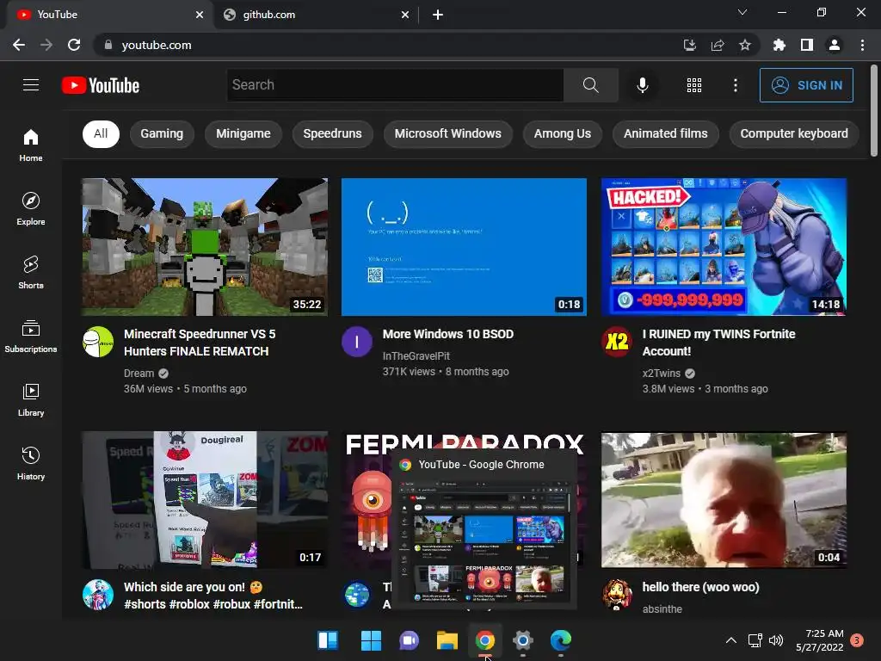Start voice search with microphone icon
This screenshot has height=661, width=881.
coord(642,85)
